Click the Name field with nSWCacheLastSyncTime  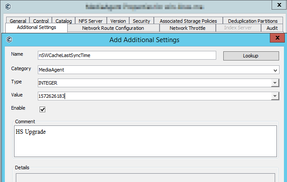pyautogui.click(x=127, y=55)
